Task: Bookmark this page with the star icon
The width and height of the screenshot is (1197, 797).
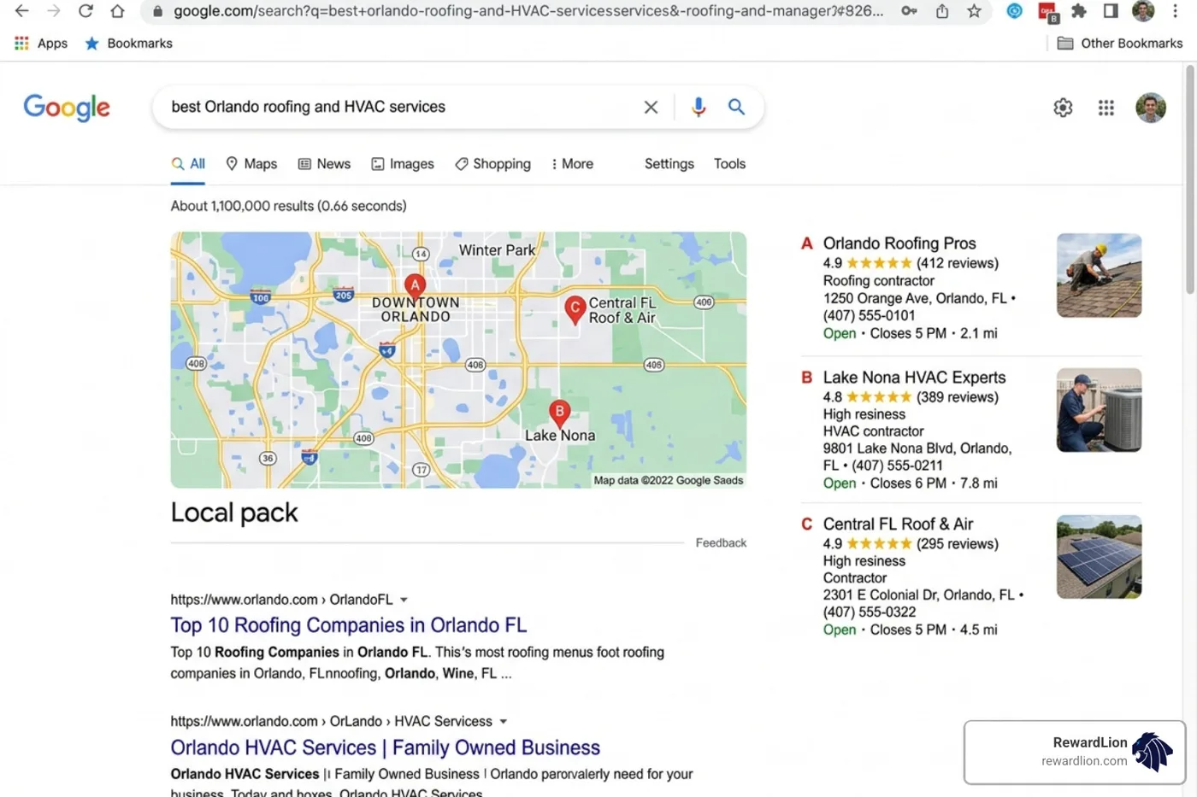Action: click(x=974, y=11)
